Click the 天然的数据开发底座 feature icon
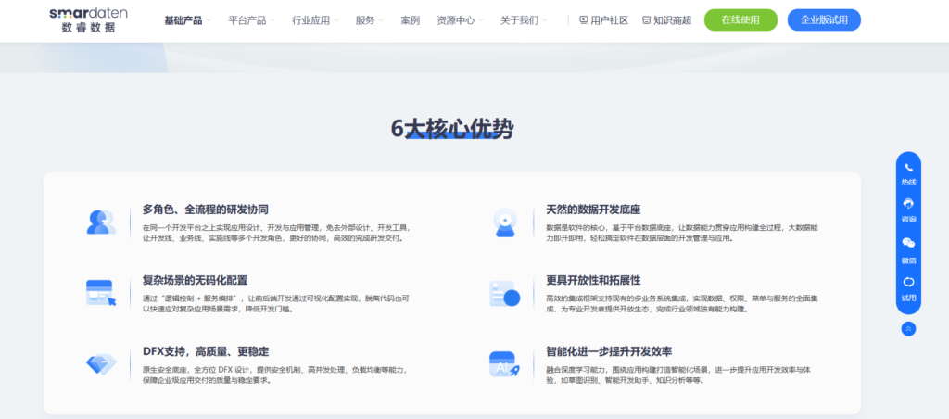This screenshot has width=949, height=419. pyautogui.click(x=504, y=222)
